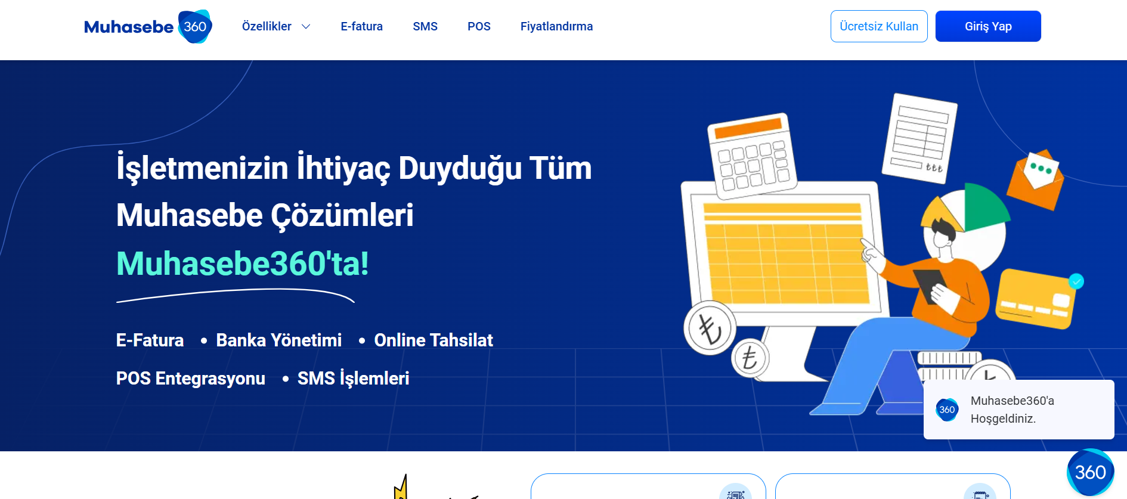Open the SMS menu item
This screenshot has height=499, width=1127.
tap(425, 26)
